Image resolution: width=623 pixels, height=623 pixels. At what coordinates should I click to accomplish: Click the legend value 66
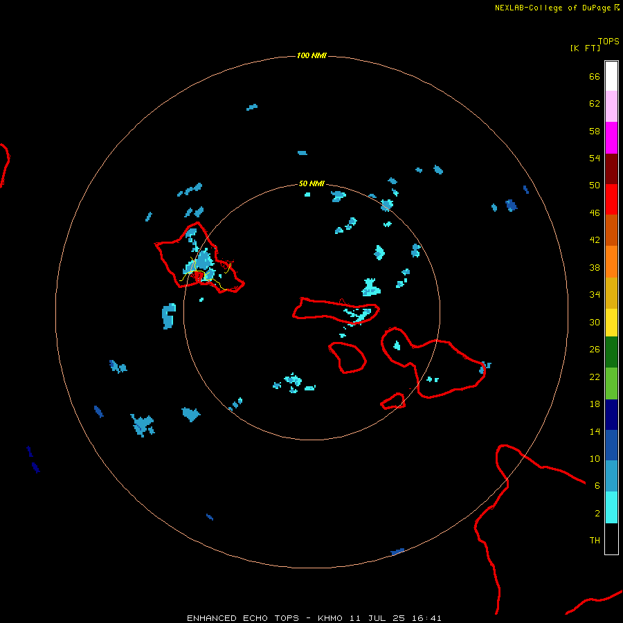(x=595, y=77)
